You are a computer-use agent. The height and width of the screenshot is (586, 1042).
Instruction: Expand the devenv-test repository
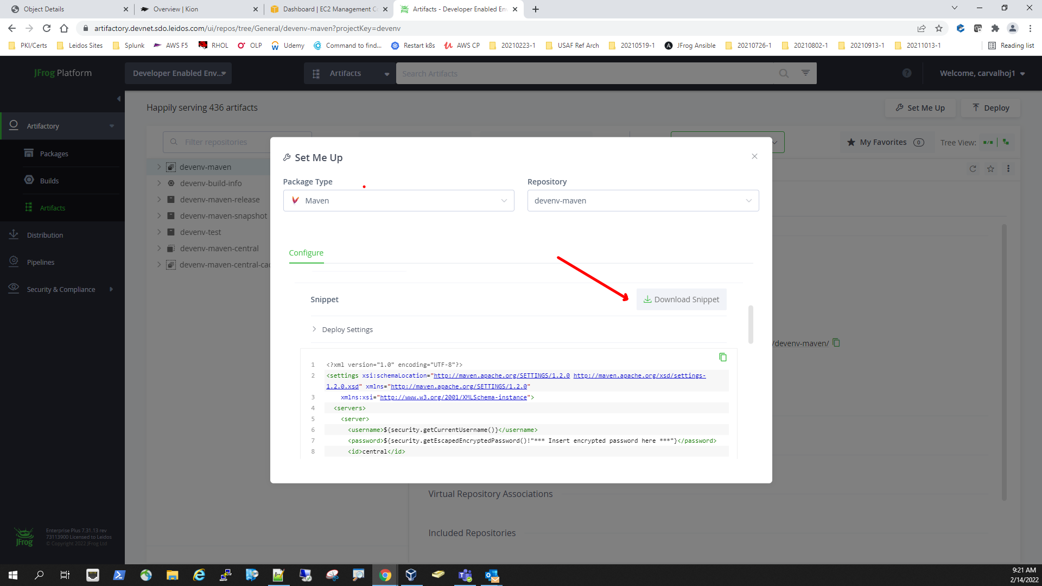159,232
